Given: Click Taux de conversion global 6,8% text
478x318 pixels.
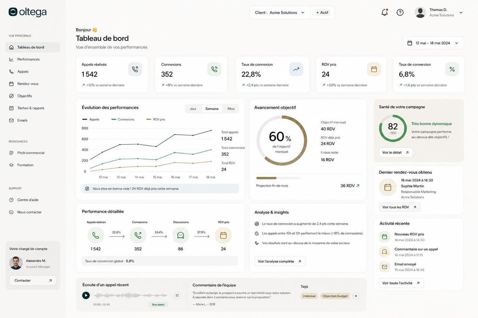Looking at the screenshot, I should click(110, 261).
